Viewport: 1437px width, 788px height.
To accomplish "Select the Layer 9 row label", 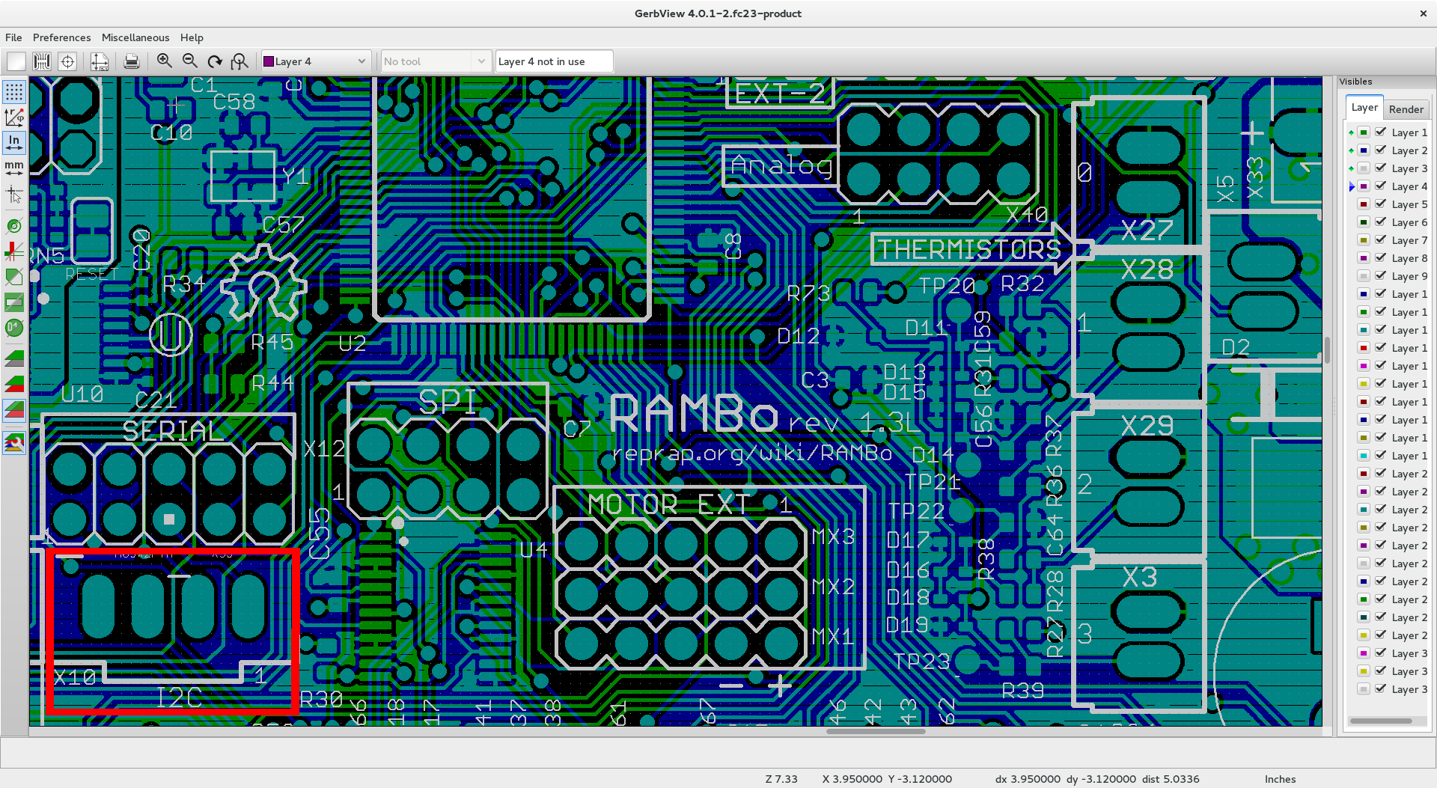I will (x=1409, y=276).
